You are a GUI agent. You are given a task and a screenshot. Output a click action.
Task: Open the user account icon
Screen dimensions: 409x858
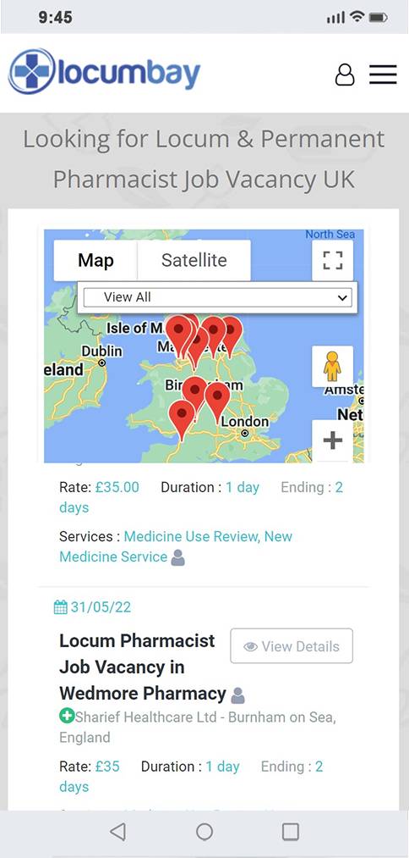coord(345,75)
